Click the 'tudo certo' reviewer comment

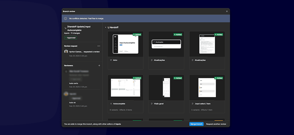coord(74,83)
